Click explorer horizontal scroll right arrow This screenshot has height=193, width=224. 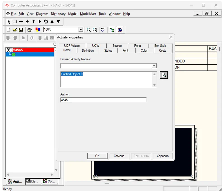52,174
